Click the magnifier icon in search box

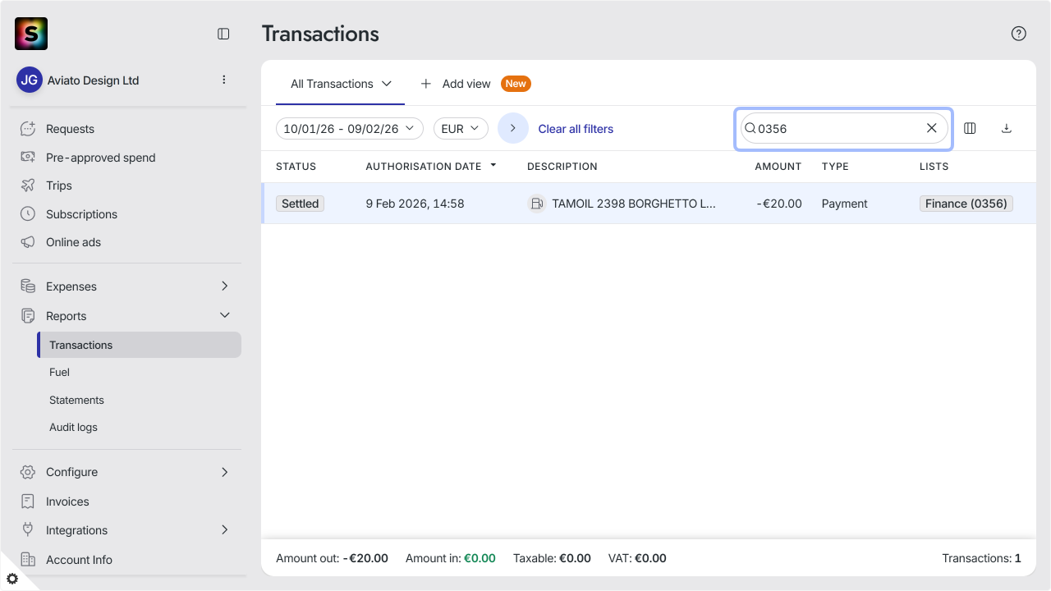click(750, 128)
